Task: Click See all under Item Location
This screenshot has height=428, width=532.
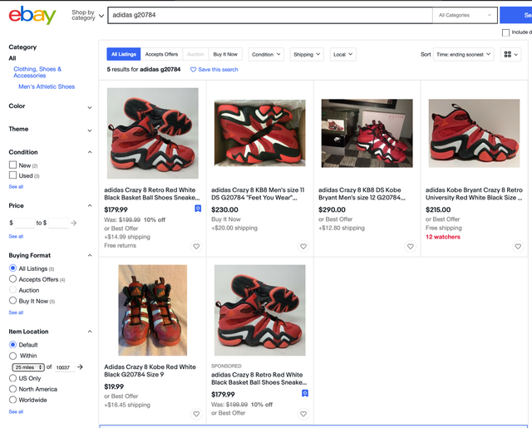Action: 16,411
